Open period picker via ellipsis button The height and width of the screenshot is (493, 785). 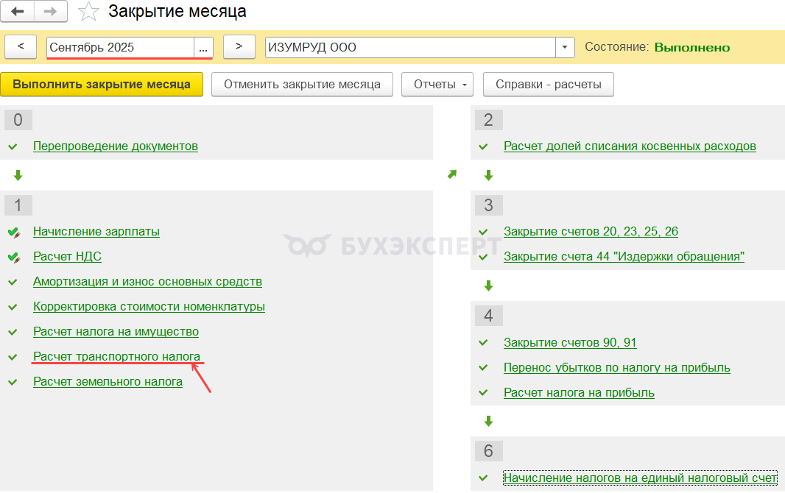203,48
